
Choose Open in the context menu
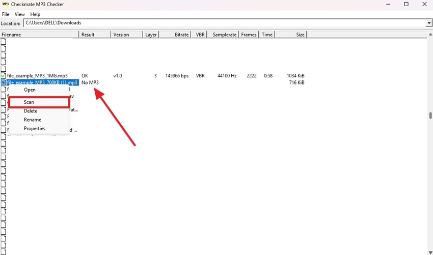click(x=30, y=90)
